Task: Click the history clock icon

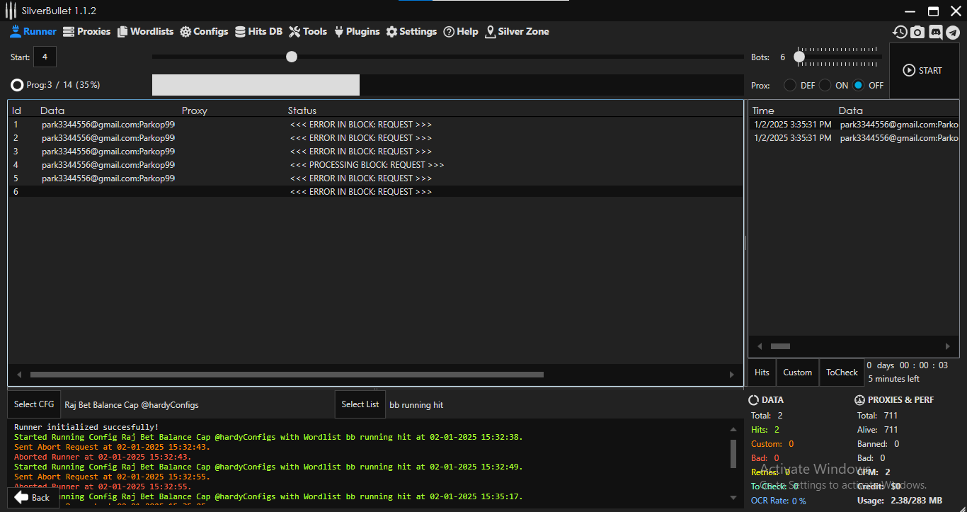Action: (x=900, y=32)
